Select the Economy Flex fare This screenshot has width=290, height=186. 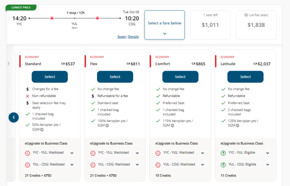click(115, 77)
